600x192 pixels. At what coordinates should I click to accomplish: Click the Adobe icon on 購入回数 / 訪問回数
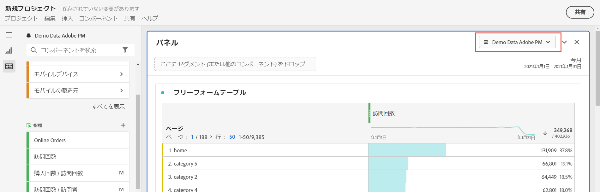(121, 173)
